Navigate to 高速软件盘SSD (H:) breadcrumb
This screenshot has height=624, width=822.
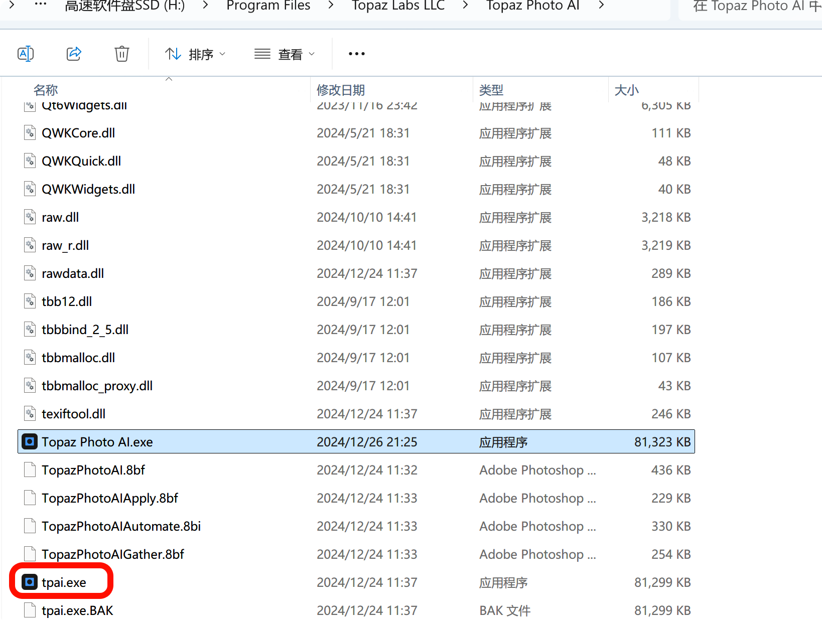(124, 6)
